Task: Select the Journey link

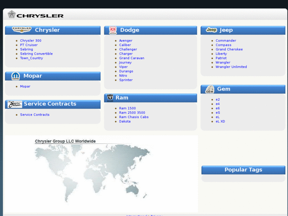Action: 125,63
